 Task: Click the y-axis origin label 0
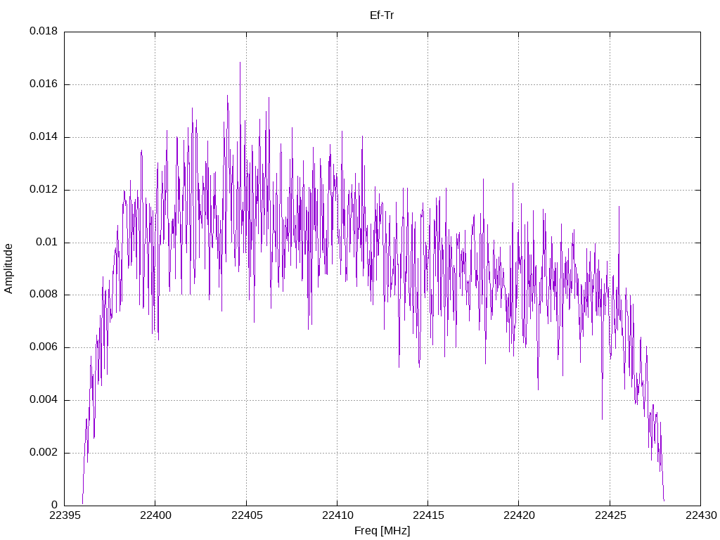55,506
